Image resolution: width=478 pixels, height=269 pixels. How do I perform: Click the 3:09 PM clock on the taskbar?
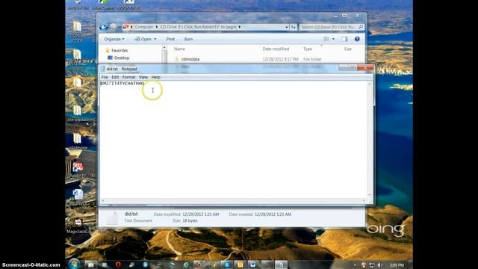tap(397, 265)
